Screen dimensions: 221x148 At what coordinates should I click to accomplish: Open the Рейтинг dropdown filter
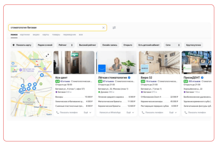tap(66, 45)
